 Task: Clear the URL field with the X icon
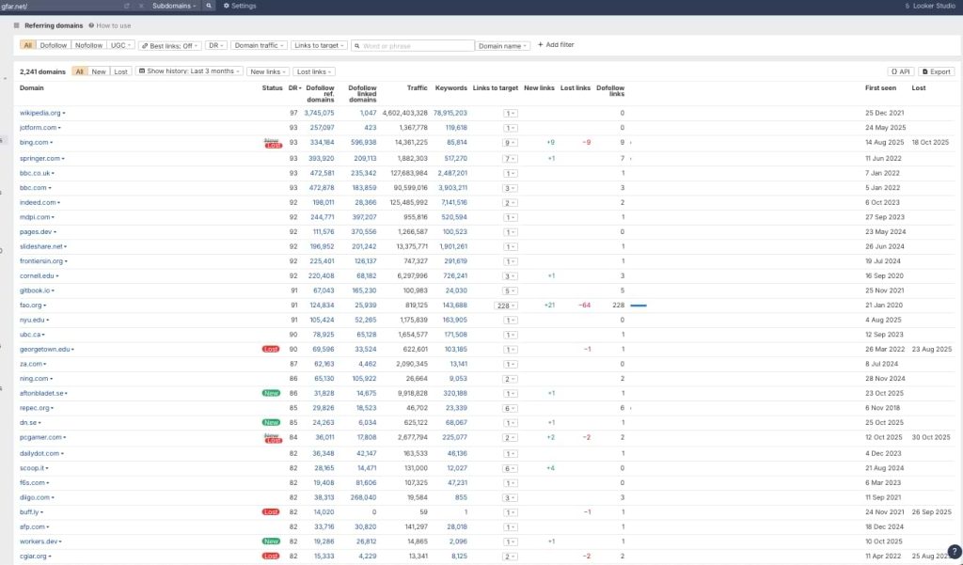[x=141, y=6]
